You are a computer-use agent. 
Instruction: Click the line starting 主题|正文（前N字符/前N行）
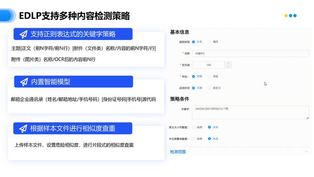click(83, 49)
